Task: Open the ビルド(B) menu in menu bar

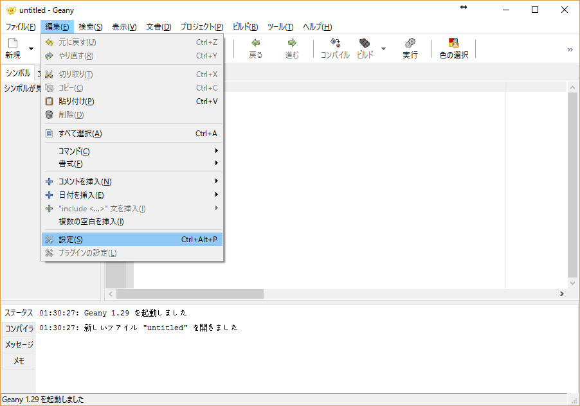Action: [245, 26]
